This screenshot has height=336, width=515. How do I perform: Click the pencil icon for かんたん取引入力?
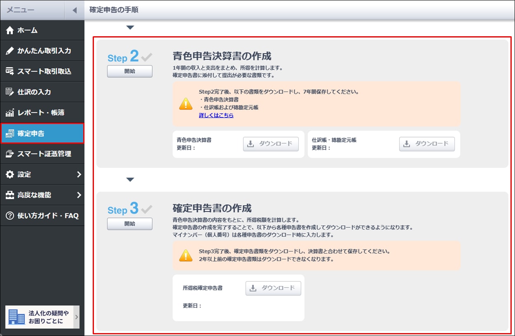click(x=10, y=51)
